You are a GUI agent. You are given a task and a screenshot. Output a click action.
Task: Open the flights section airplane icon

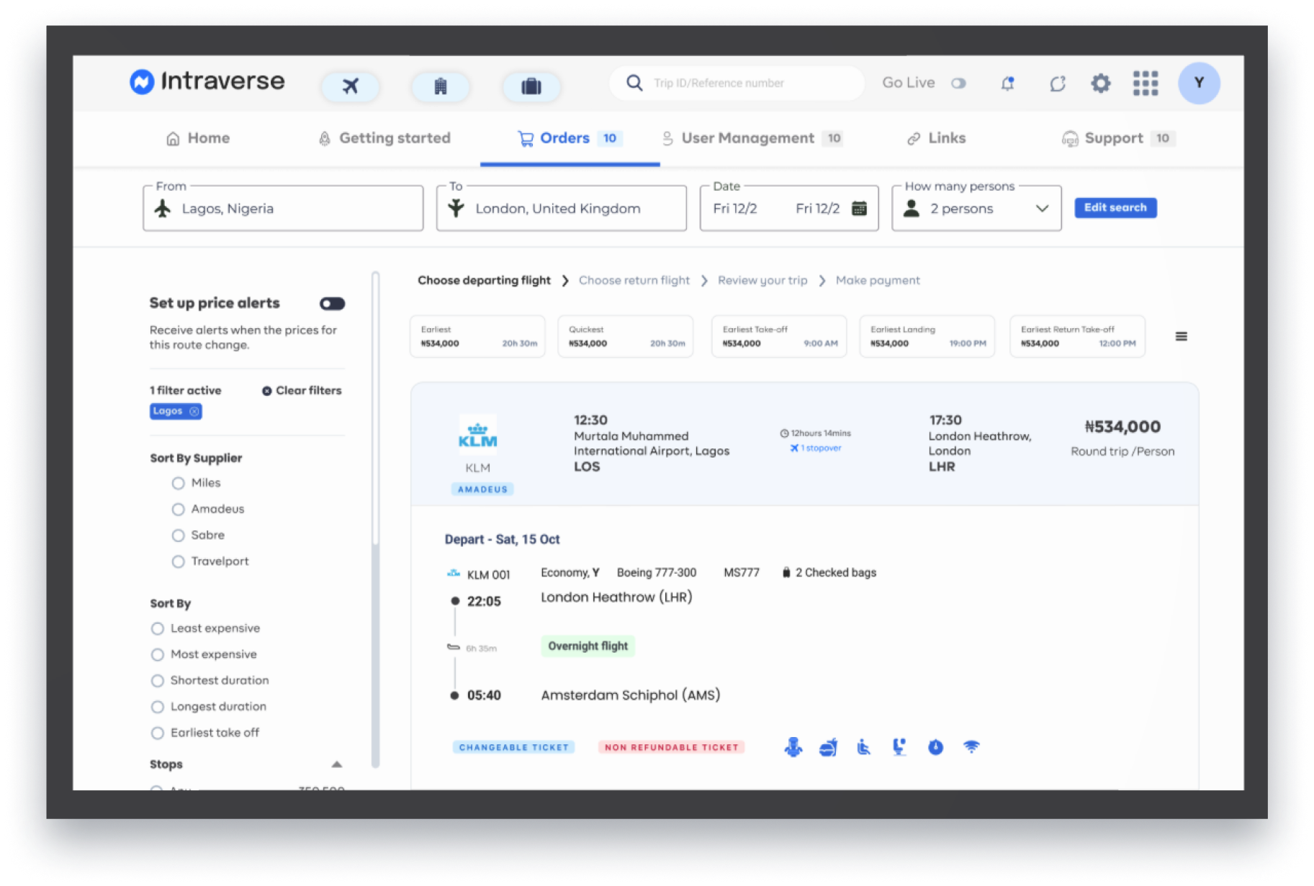pyautogui.click(x=350, y=86)
